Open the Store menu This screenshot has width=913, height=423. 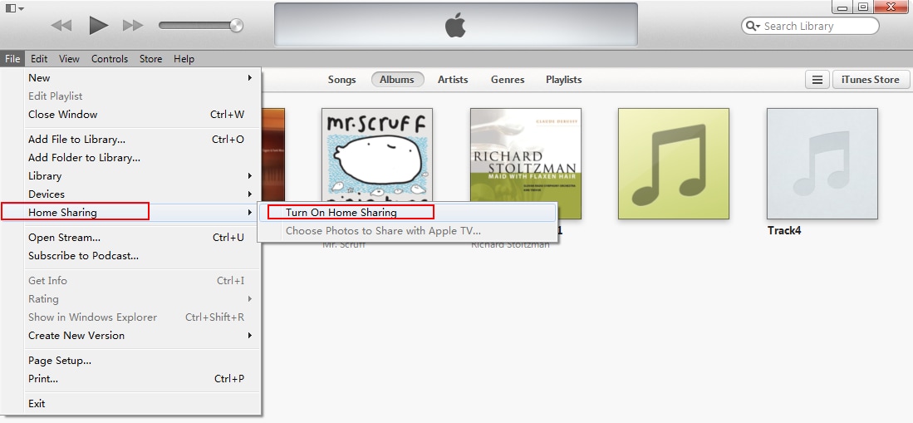151,59
